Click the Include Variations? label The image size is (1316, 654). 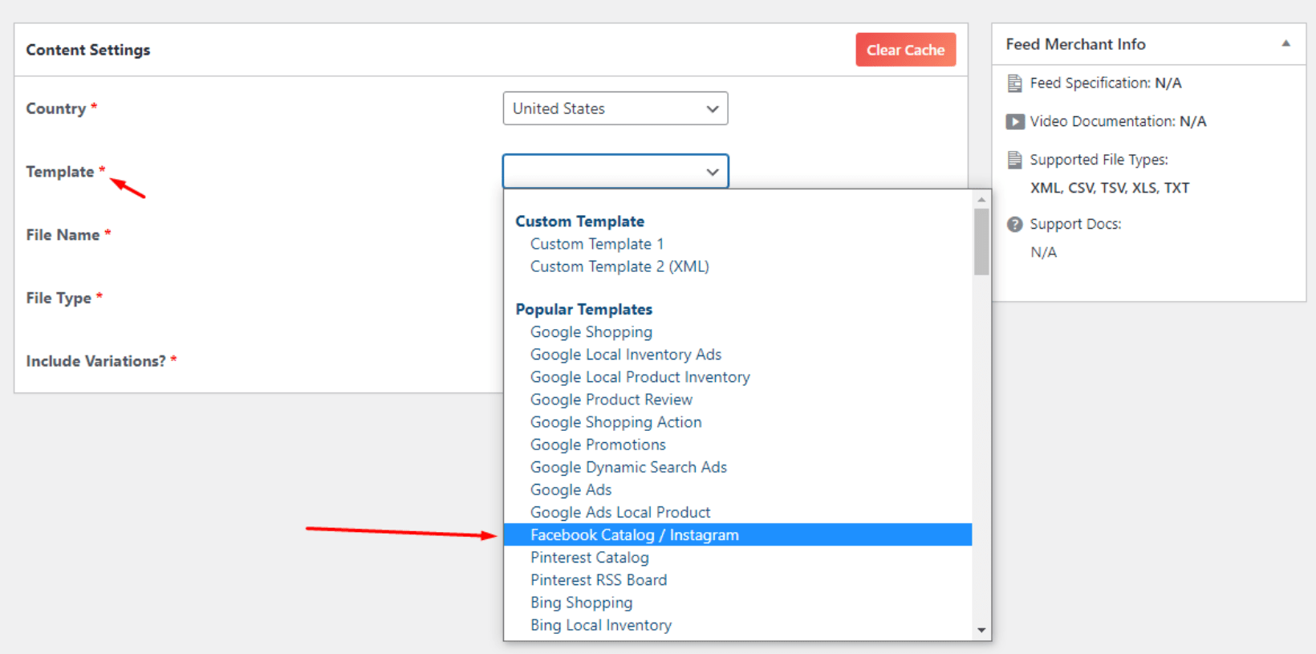click(95, 361)
